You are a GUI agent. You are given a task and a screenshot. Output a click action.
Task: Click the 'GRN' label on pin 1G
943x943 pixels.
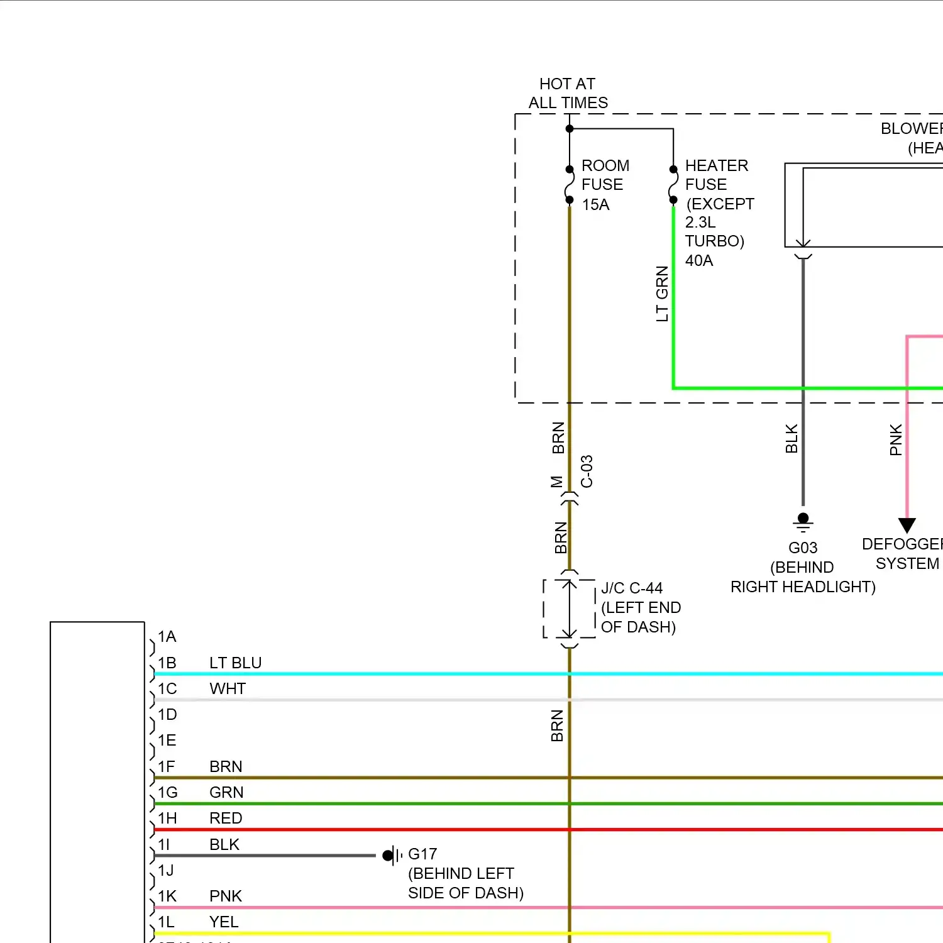point(226,792)
